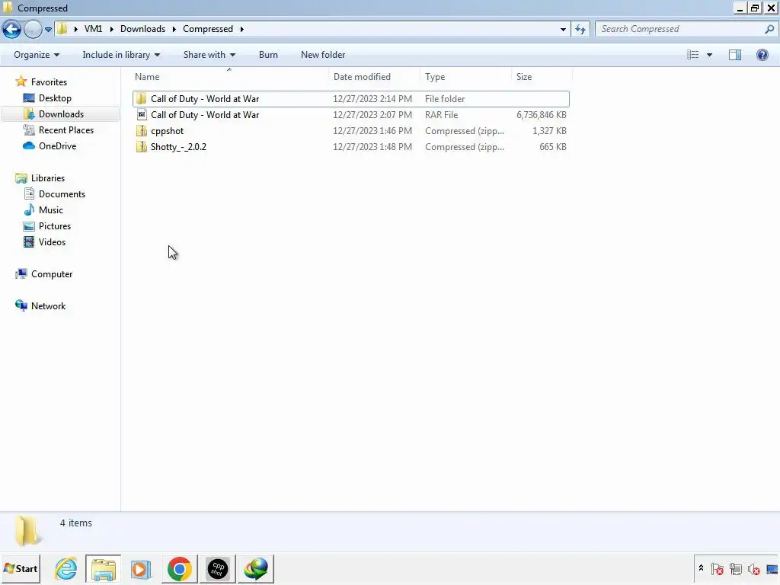The height and width of the screenshot is (585, 780).
Task: Select Libraries in navigation pane
Action: pyautogui.click(x=48, y=178)
